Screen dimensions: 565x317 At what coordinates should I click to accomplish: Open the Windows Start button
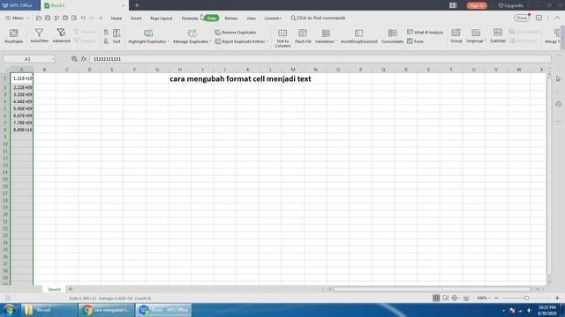(x=10, y=310)
